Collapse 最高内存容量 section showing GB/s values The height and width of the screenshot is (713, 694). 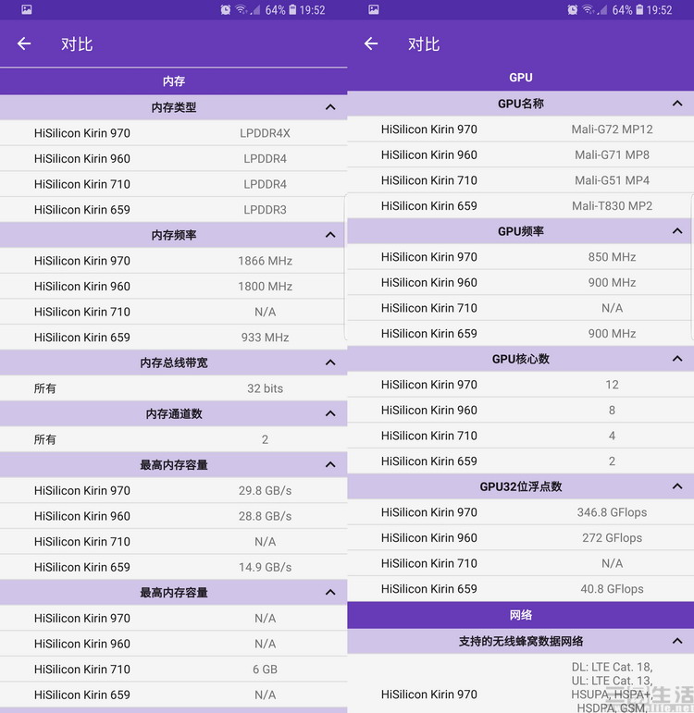pos(330,465)
